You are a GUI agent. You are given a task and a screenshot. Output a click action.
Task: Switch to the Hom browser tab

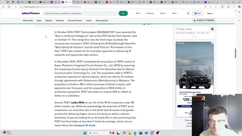(186, 2)
